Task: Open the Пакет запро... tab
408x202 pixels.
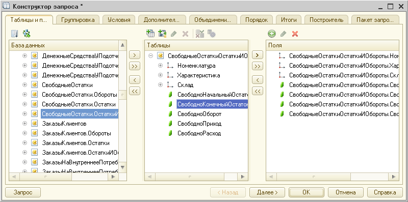Action: pyautogui.click(x=375, y=20)
